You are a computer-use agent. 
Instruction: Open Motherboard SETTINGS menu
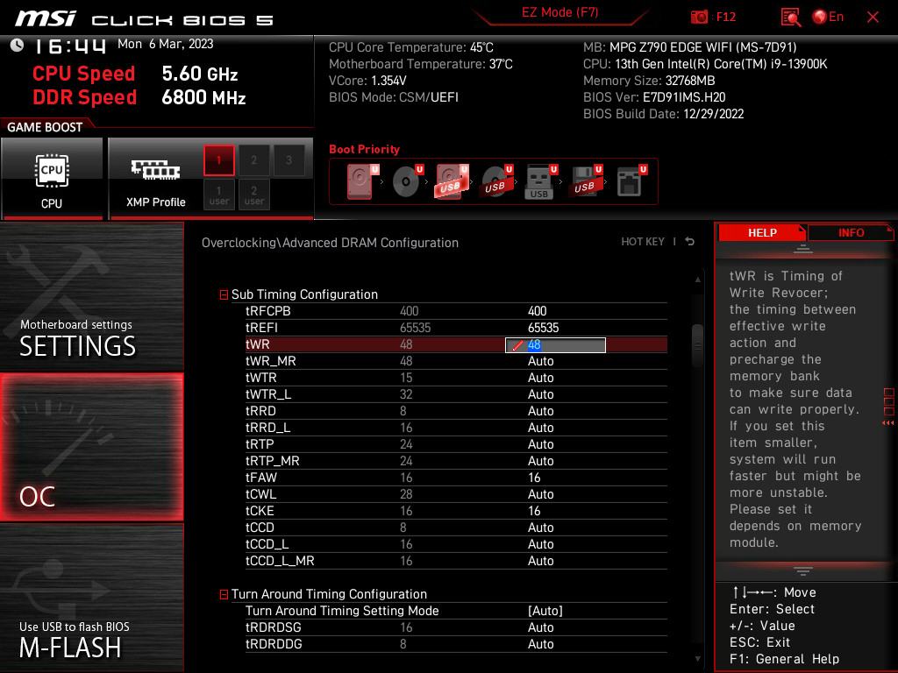[91, 296]
